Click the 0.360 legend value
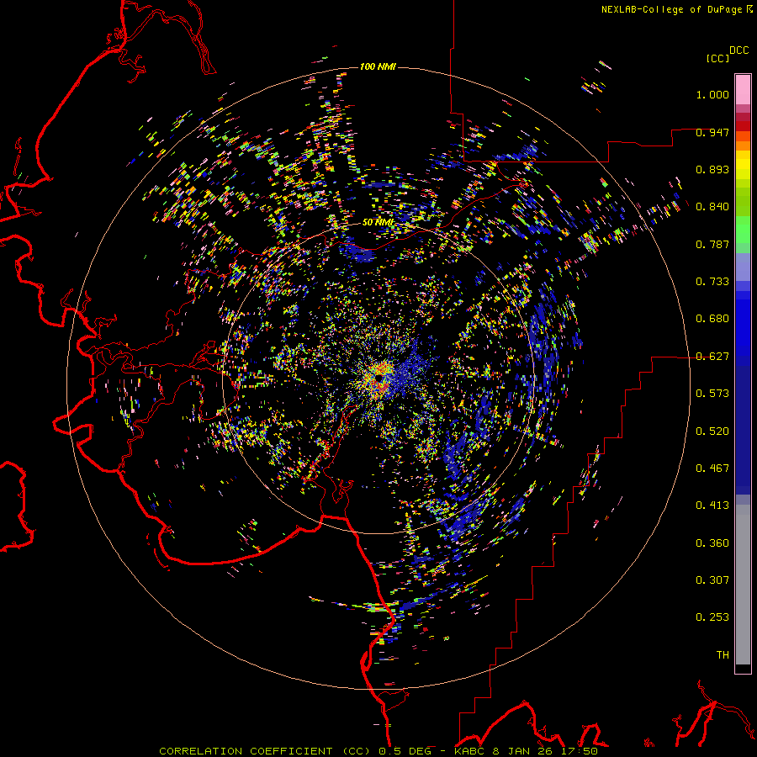The image size is (757, 757). 712,543
